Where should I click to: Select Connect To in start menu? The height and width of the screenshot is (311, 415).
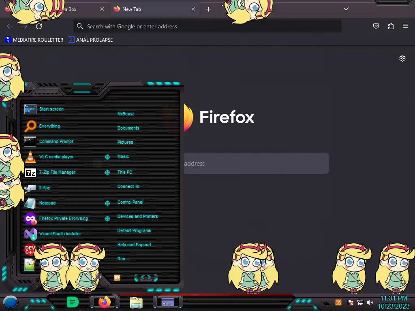click(x=128, y=186)
